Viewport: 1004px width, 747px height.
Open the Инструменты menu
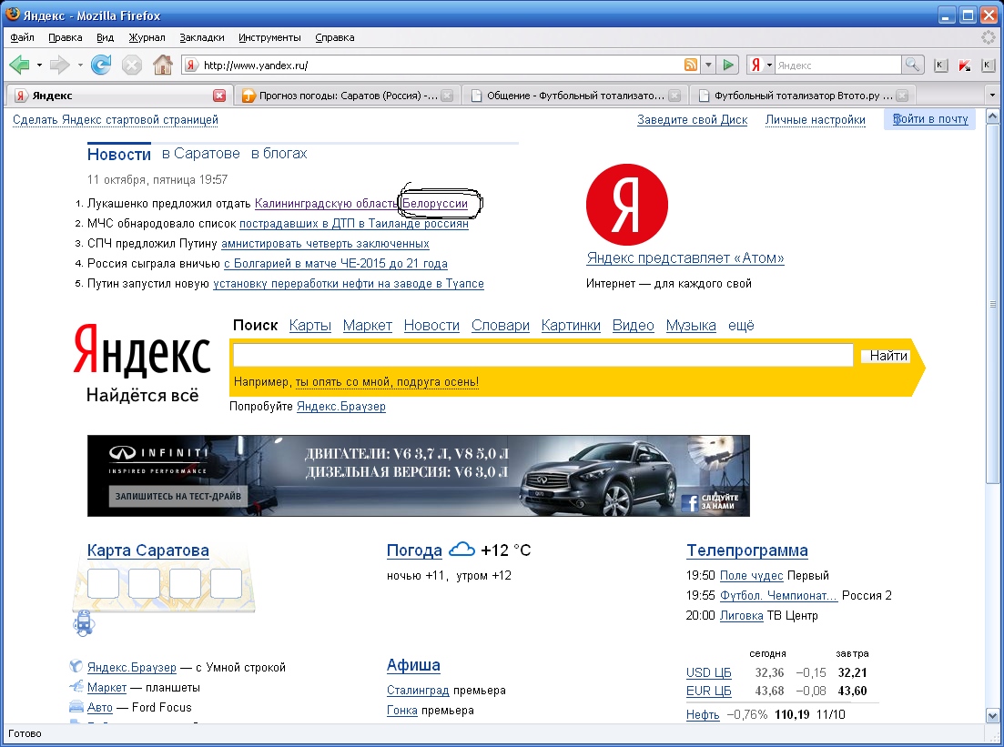coord(269,37)
